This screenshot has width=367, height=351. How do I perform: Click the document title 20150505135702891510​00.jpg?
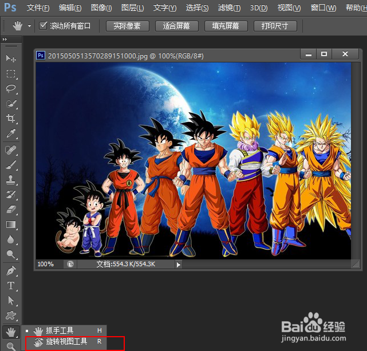pos(98,56)
